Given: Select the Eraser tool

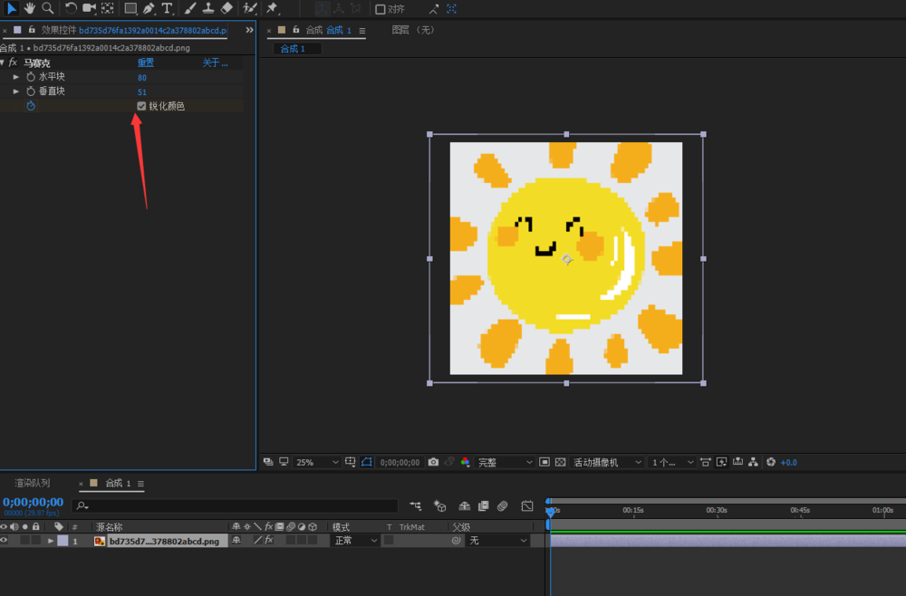Looking at the screenshot, I should coord(226,8).
